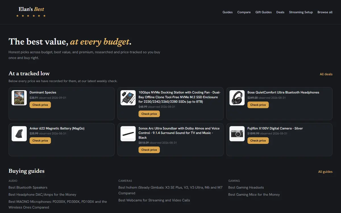Open Best hohem iSteady Gimbals comparison guide
The width and height of the screenshot is (341, 213).
click(170, 190)
